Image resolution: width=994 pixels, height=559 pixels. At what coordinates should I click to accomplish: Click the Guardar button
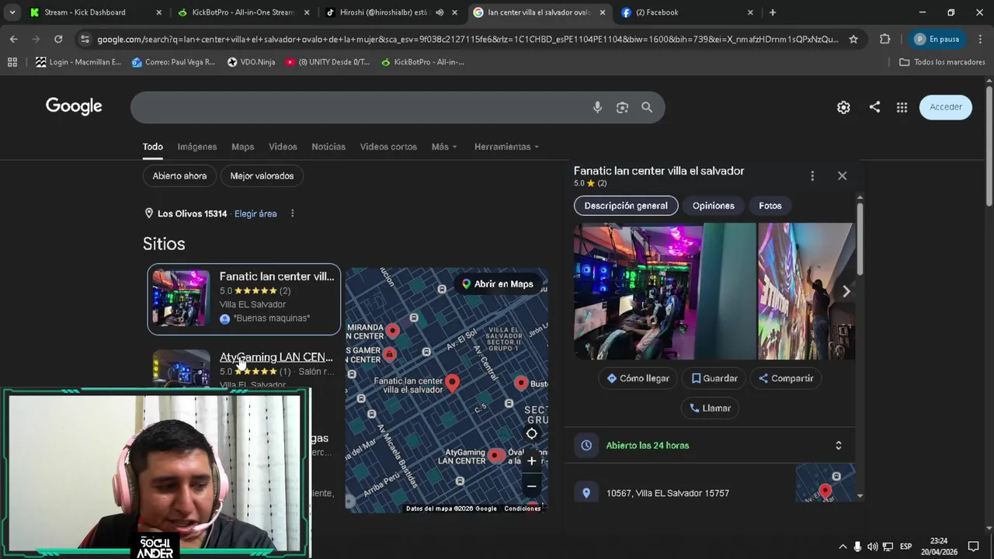714,378
